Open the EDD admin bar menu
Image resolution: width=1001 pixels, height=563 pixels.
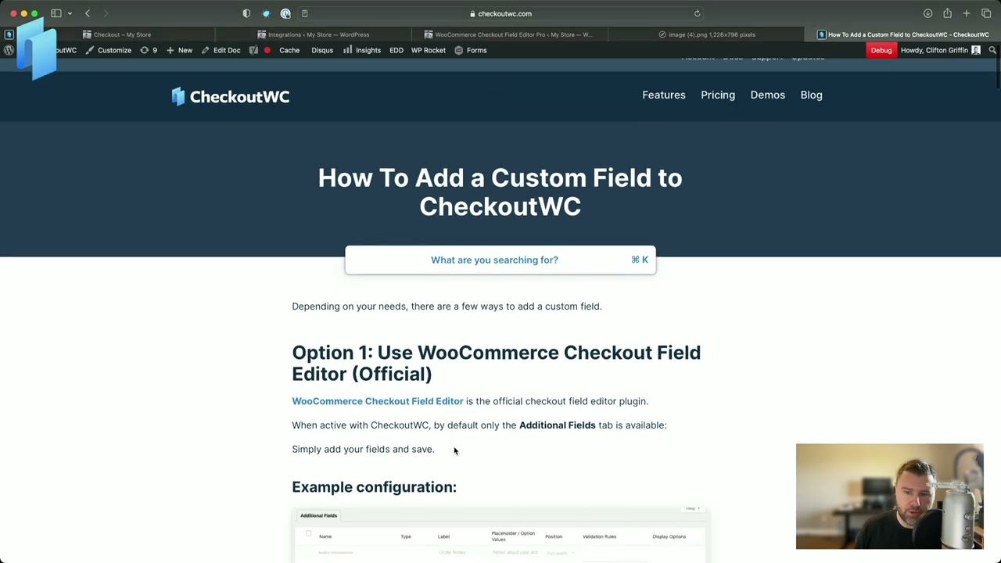396,50
